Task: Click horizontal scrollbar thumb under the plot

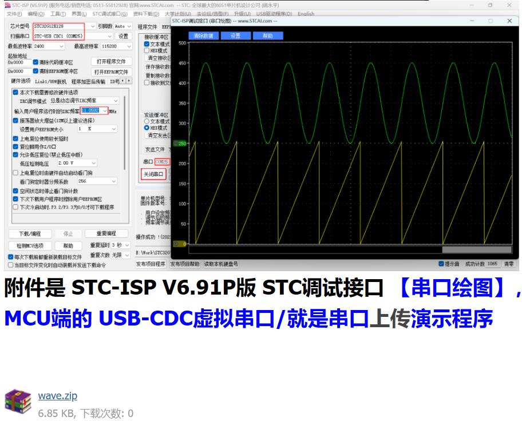Action: point(477,249)
